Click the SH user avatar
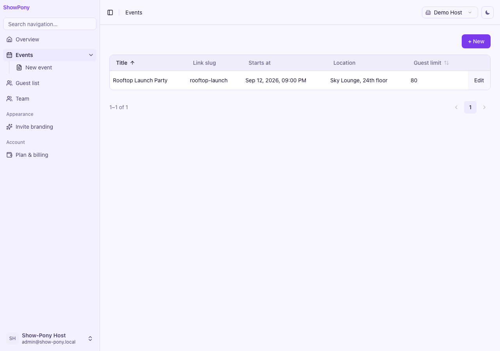Screen dimensions: 500x351 point(12,339)
